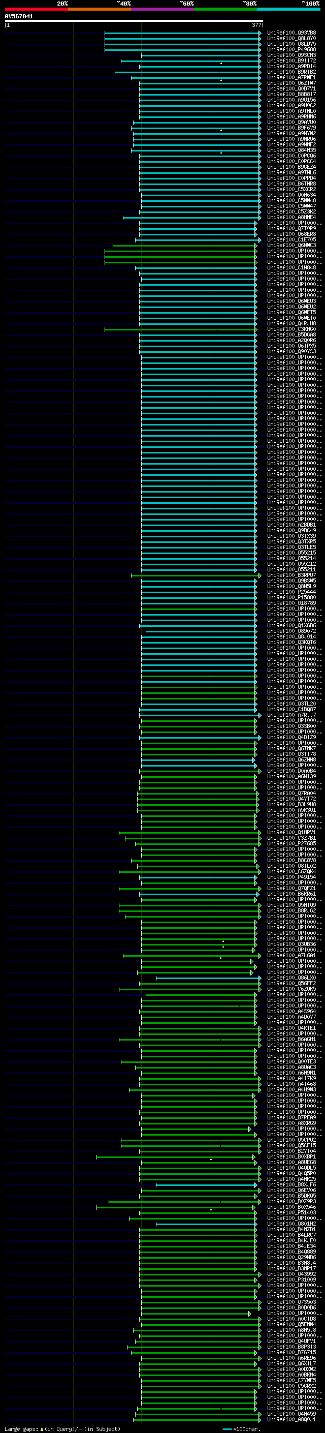Click the cyan alignment bar for UniRef100_Q801H2
Viewport: 325px width, 1433px height.
click(x=207, y=1224)
